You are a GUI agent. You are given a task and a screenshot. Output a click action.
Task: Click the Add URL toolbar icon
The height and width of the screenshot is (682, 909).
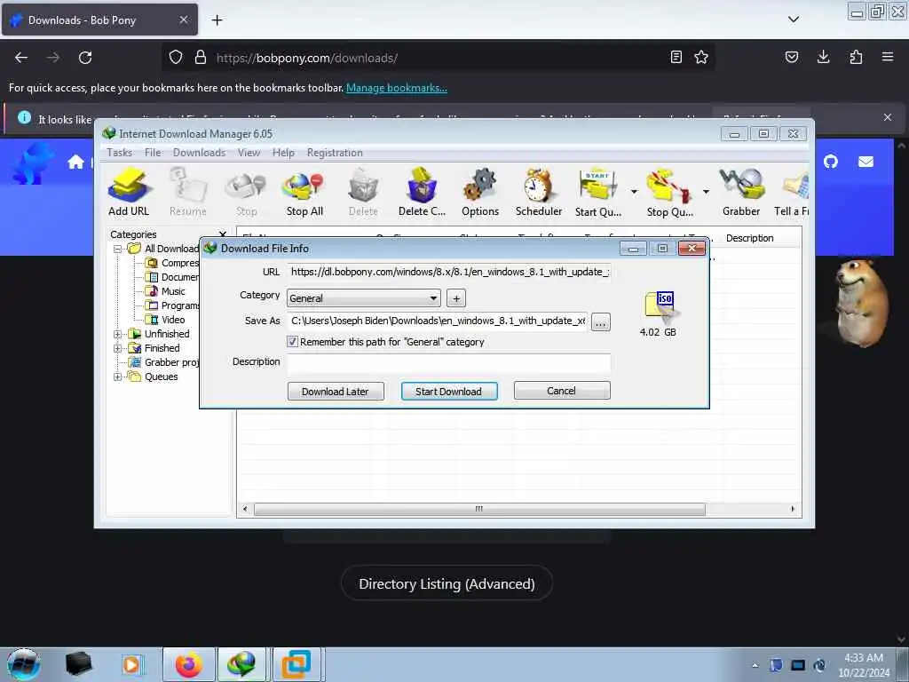coord(129,193)
